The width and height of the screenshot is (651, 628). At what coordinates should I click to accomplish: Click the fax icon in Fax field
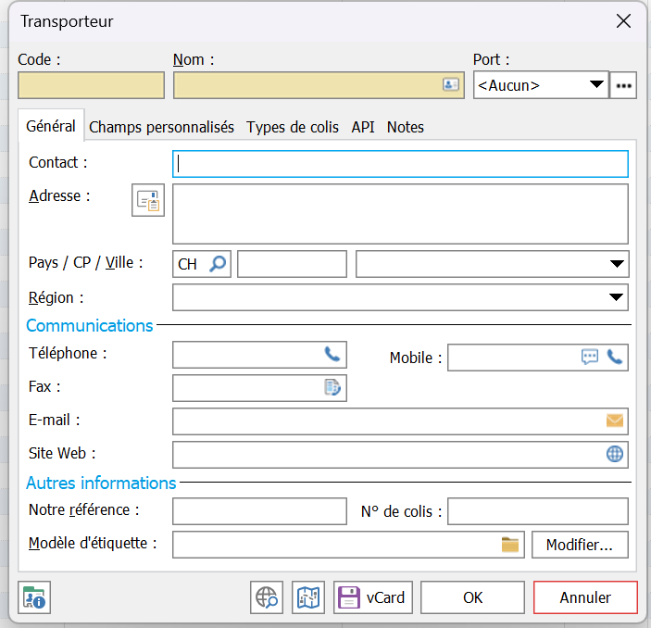click(x=332, y=388)
